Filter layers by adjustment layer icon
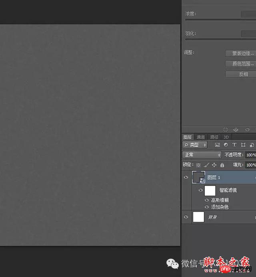 point(226,145)
